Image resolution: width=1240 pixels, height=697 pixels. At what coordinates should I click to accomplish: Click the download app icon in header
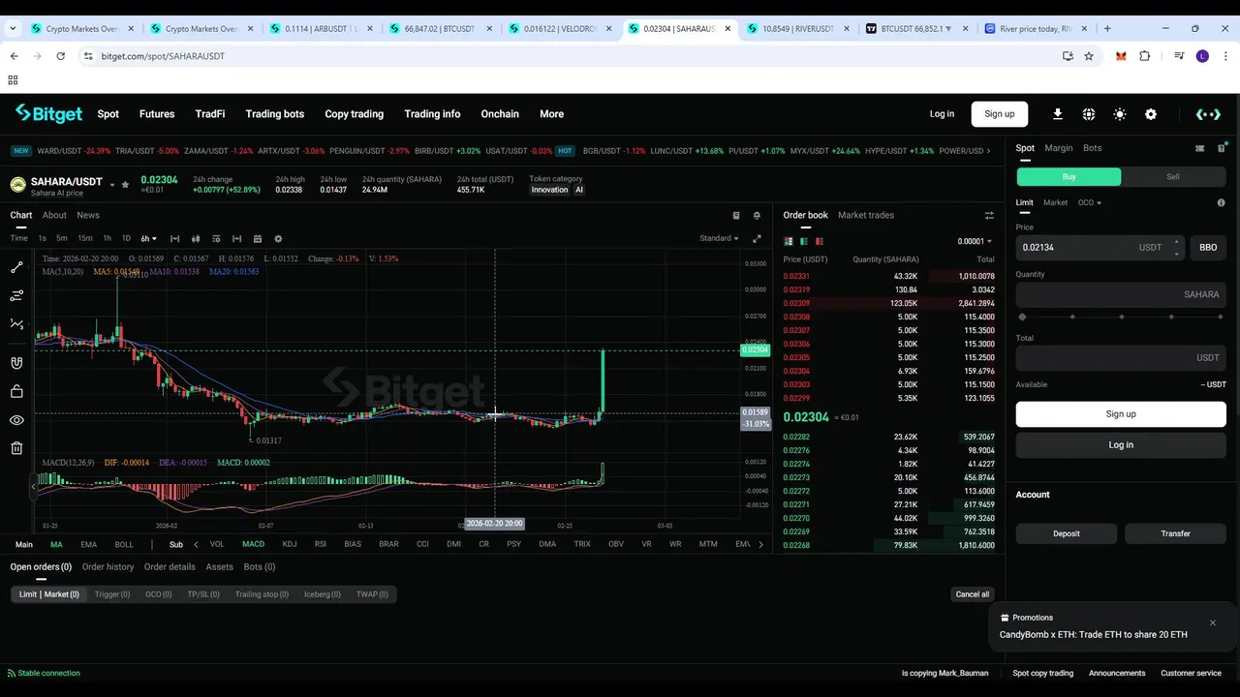click(1058, 114)
